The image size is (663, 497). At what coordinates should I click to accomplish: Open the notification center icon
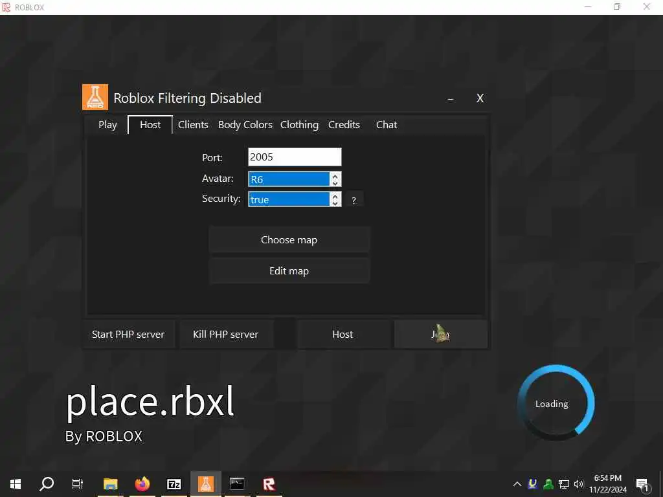pyautogui.click(x=642, y=484)
